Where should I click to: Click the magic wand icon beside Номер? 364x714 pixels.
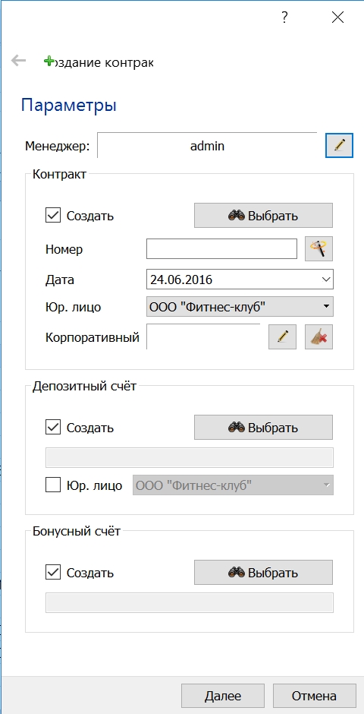tap(318, 248)
